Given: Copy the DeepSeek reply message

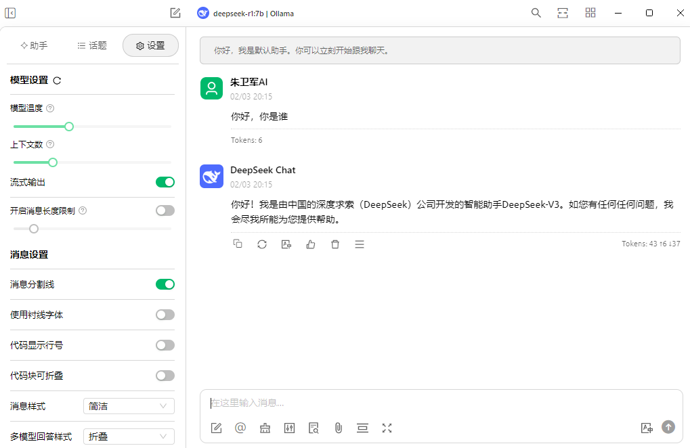Looking at the screenshot, I should 238,244.
